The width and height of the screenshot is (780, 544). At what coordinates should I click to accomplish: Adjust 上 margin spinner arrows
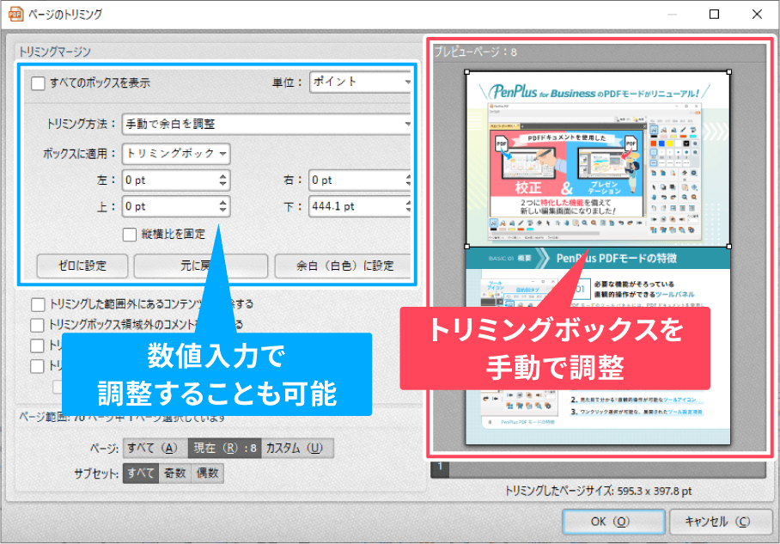(x=223, y=206)
